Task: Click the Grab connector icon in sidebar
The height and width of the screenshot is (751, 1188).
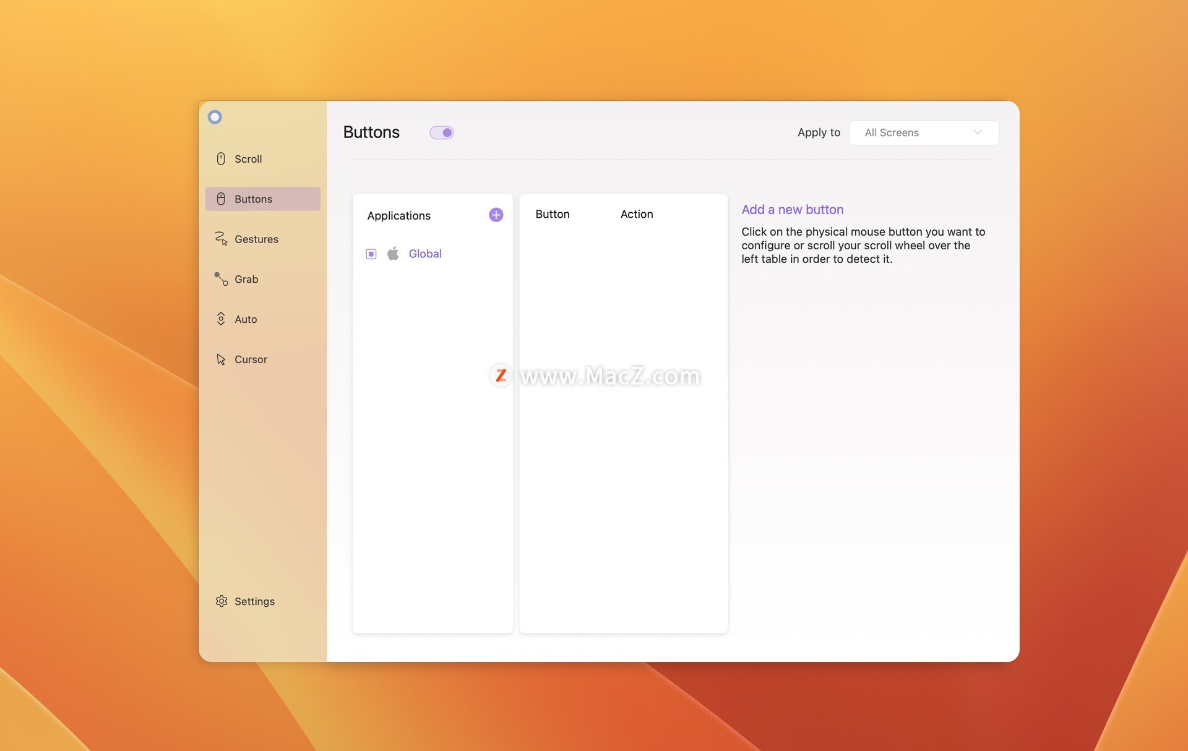Action: pos(221,279)
